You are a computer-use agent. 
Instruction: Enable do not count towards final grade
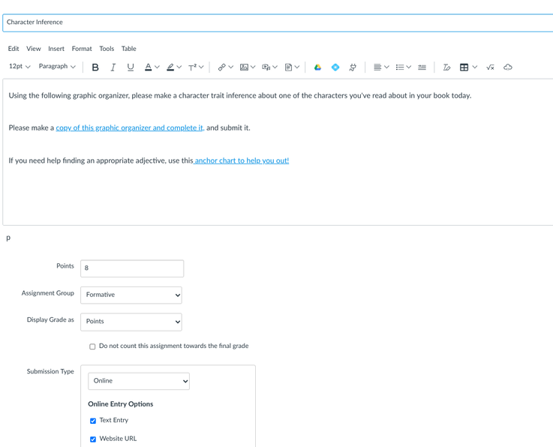(x=93, y=346)
